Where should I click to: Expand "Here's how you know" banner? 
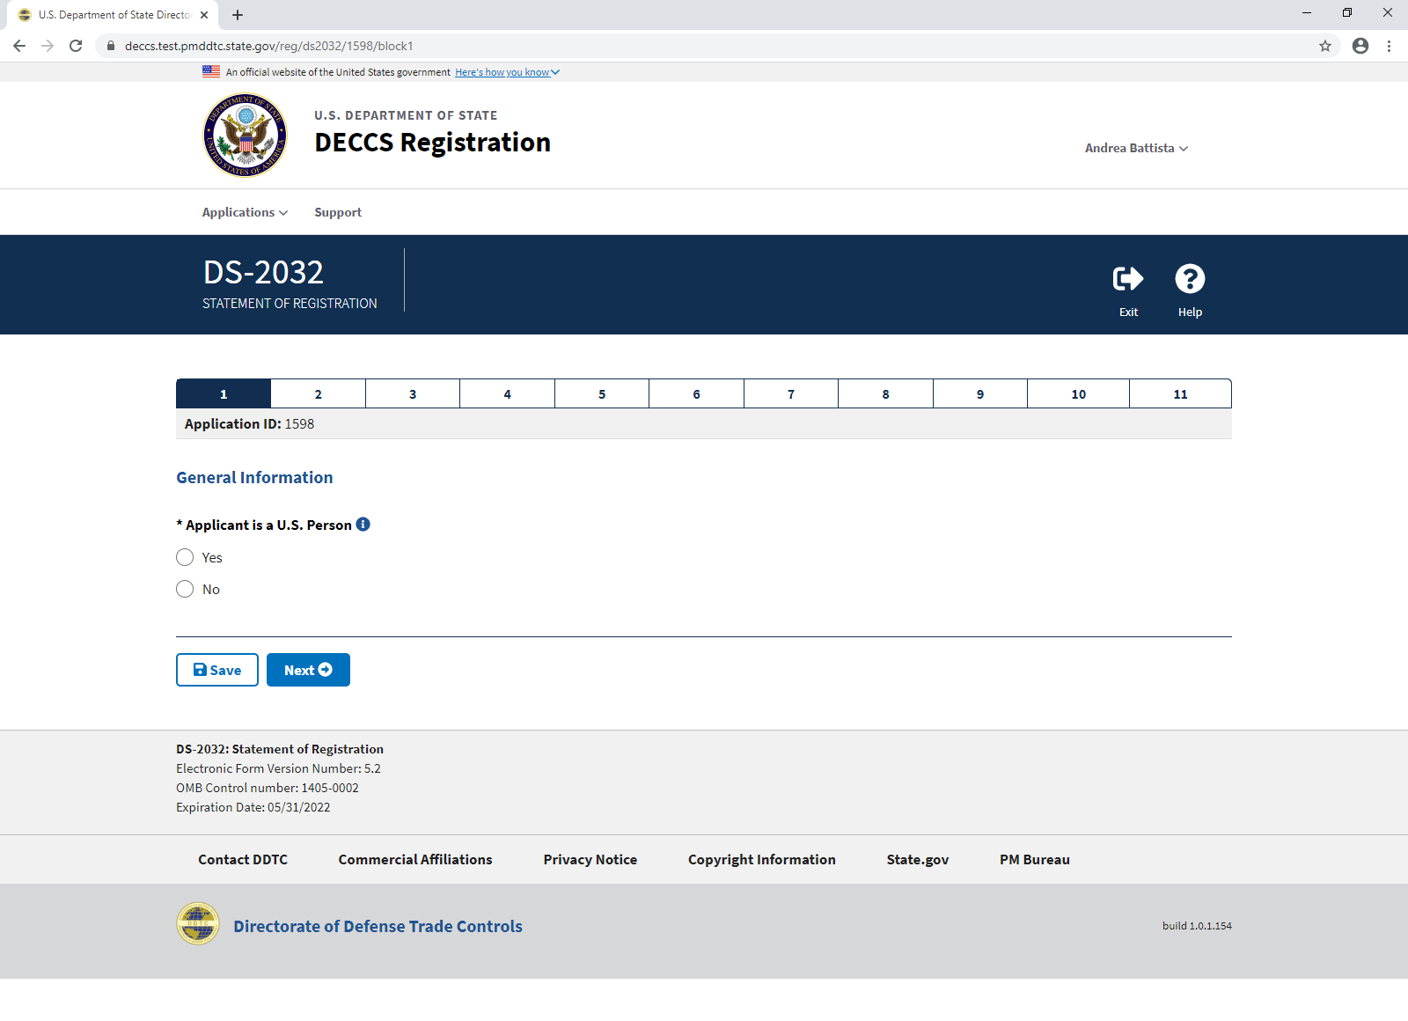click(507, 72)
